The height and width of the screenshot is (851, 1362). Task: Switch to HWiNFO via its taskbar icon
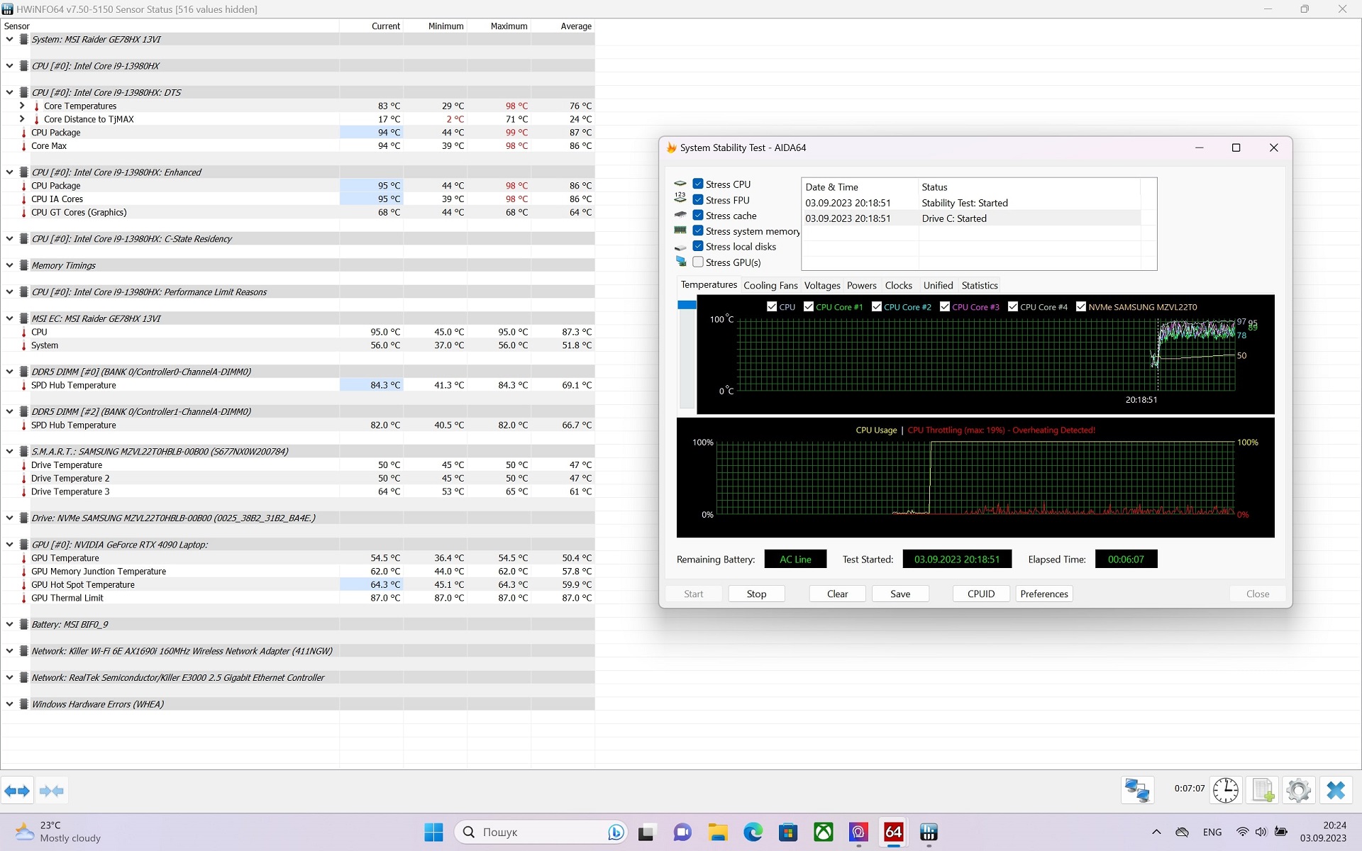(x=929, y=832)
